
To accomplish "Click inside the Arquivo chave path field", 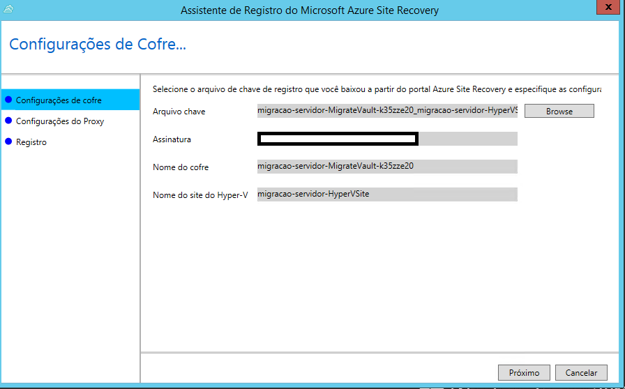I will [x=387, y=111].
